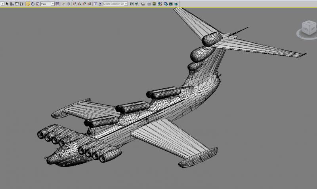
Task: Expand the leftmost toolbar dropdown arrow
Action: 2,4
